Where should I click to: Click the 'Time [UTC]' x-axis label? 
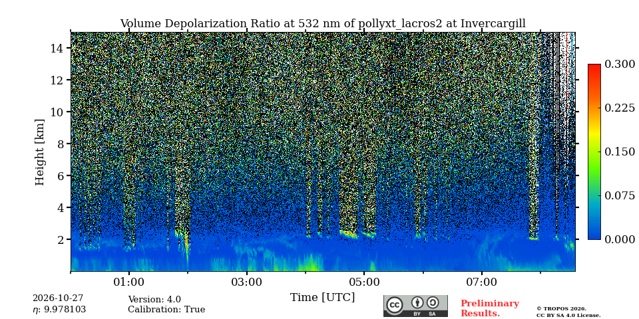pyautogui.click(x=322, y=298)
